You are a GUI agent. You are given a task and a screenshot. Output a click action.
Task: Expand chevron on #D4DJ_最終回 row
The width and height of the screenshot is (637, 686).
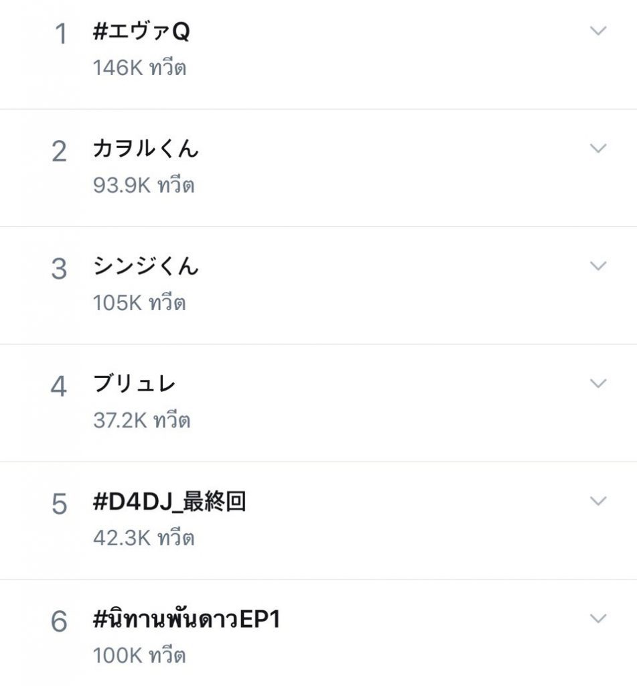tap(598, 501)
